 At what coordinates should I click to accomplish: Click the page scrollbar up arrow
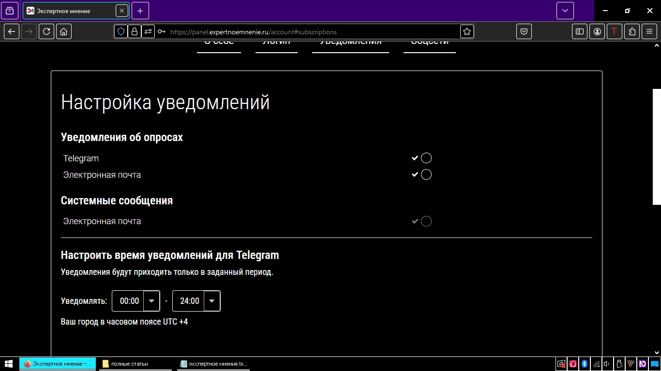(x=657, y=45)
